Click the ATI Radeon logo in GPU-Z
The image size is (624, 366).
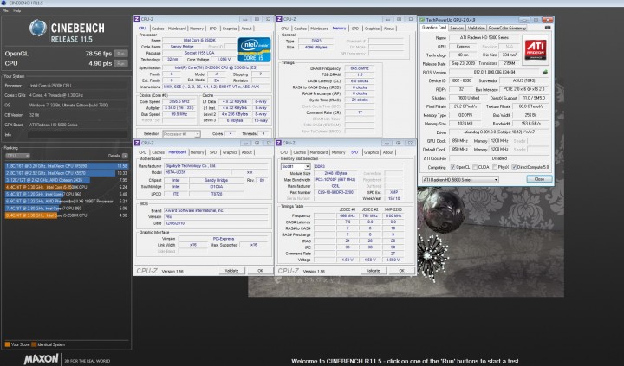click(x=536, y=49)
